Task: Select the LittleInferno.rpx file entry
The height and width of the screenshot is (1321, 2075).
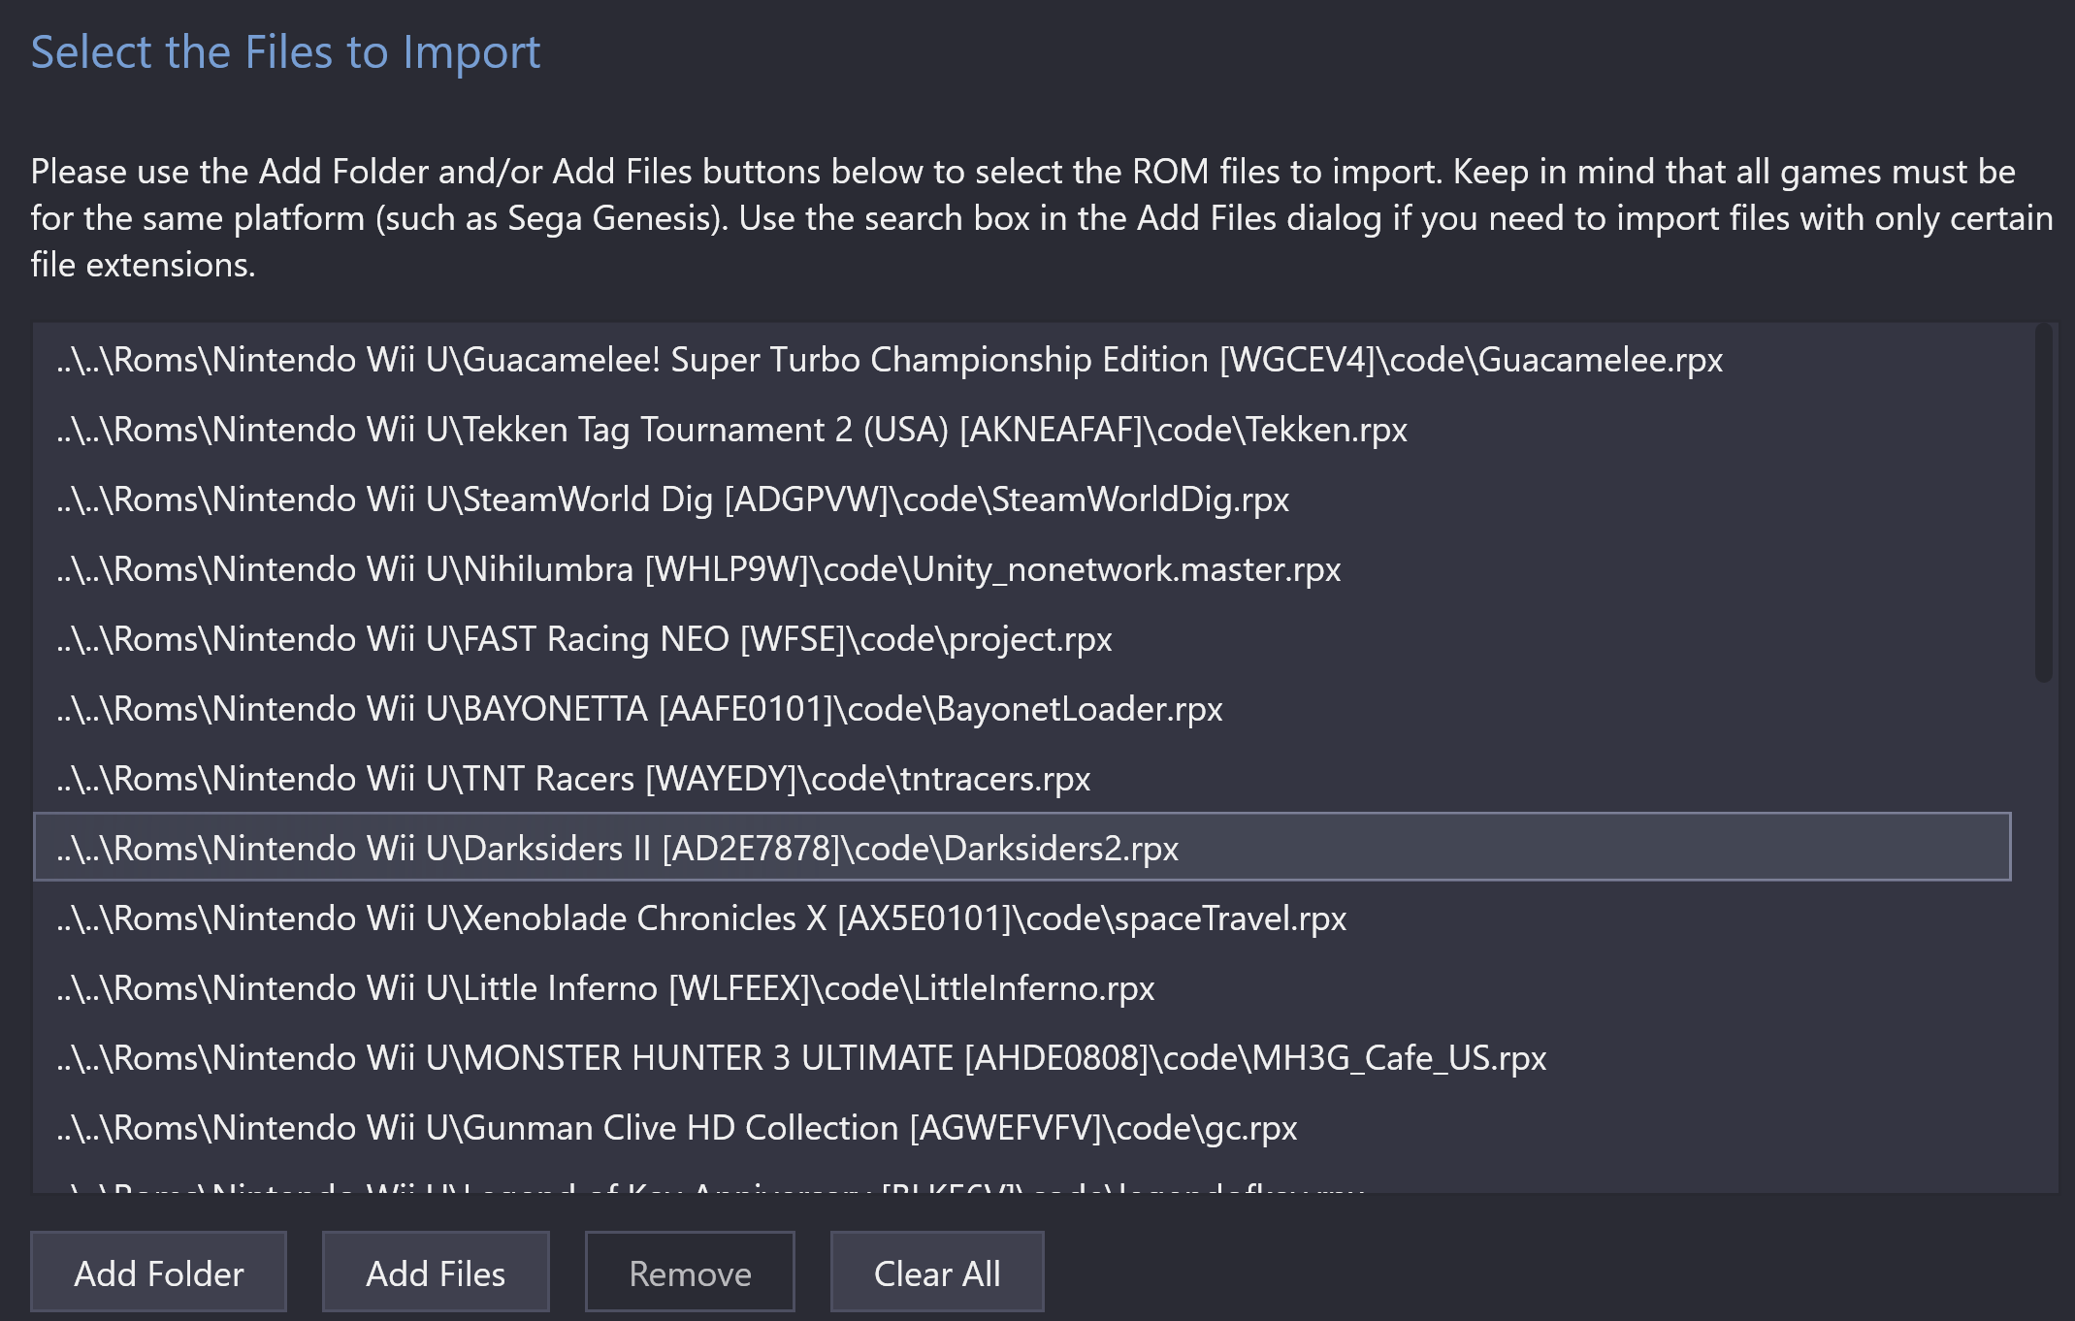Action: pos(1022,988)
